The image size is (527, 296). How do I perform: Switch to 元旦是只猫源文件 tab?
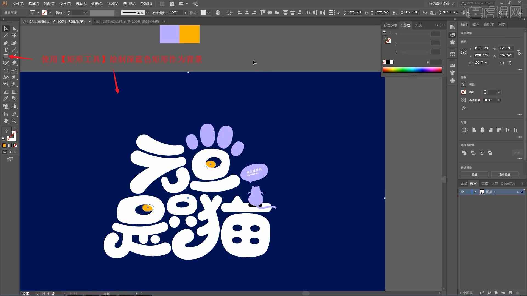127,21
